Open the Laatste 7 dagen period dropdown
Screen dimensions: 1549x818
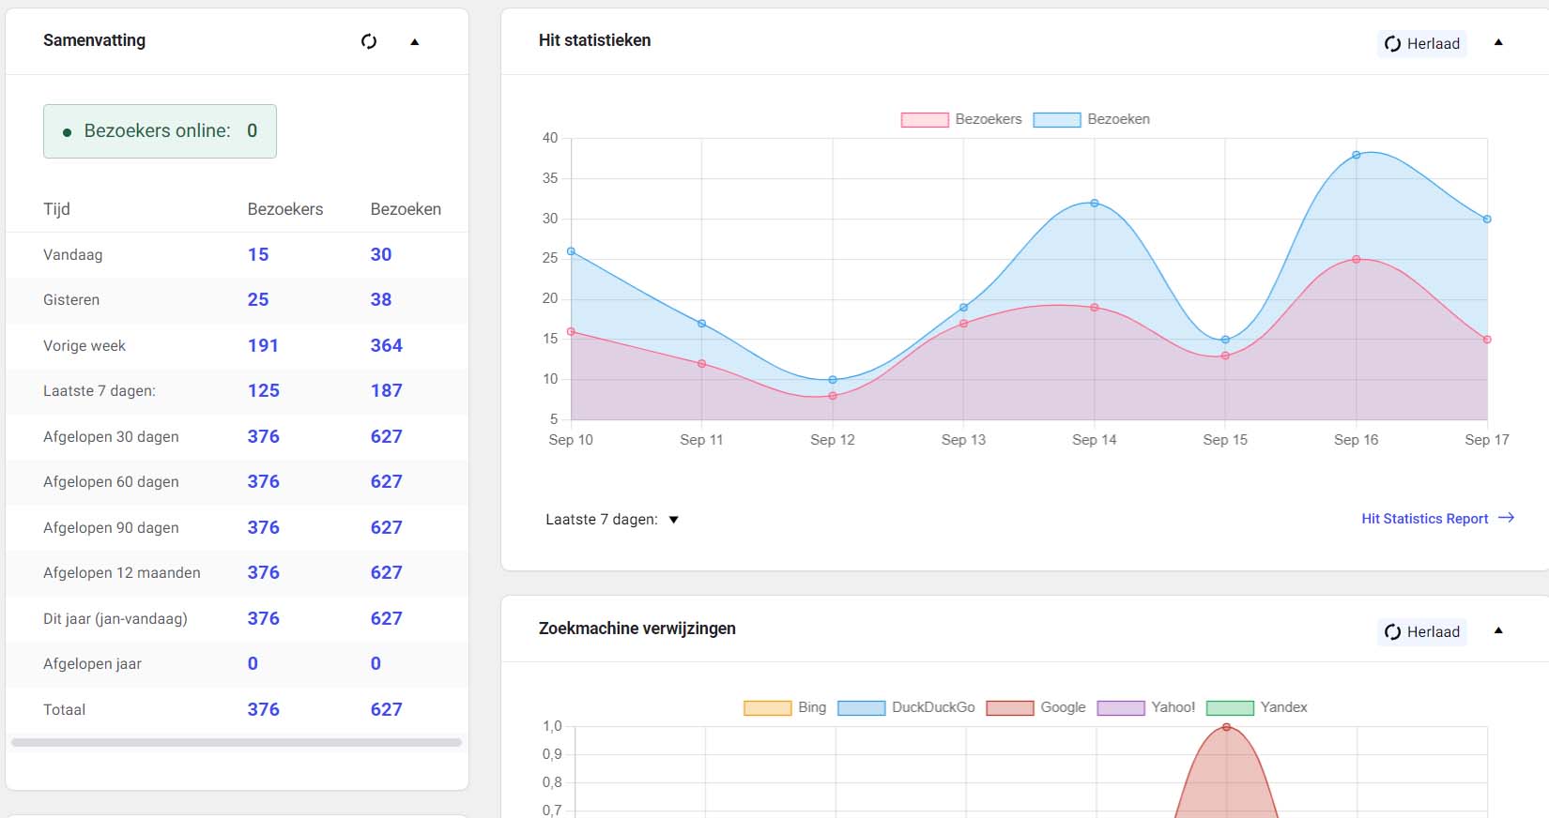[612, 519]
